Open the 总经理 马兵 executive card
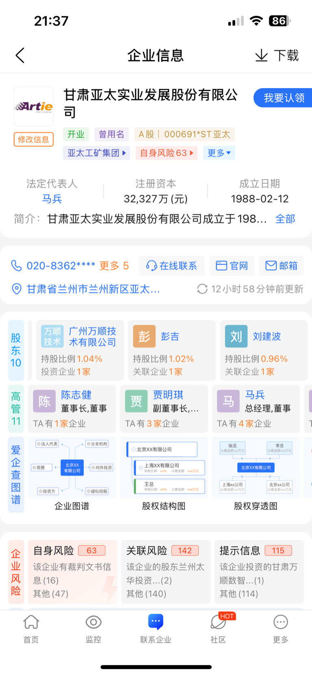 click(x=256, y=409)
